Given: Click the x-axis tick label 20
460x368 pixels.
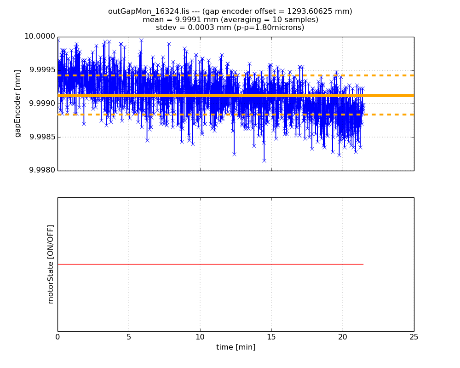Looking at the screenshot, I should click(343, 337).
